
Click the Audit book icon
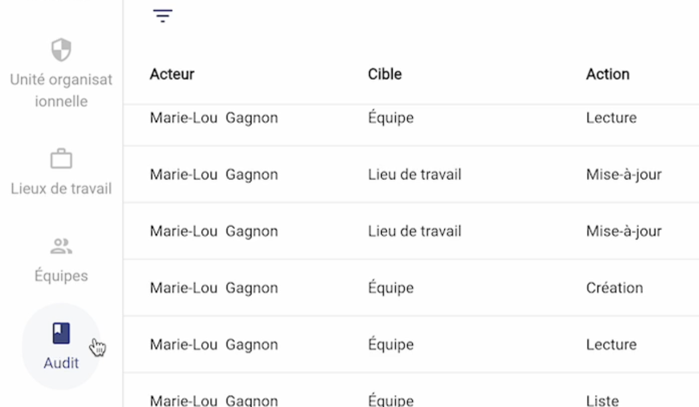(x=61, y=333)
